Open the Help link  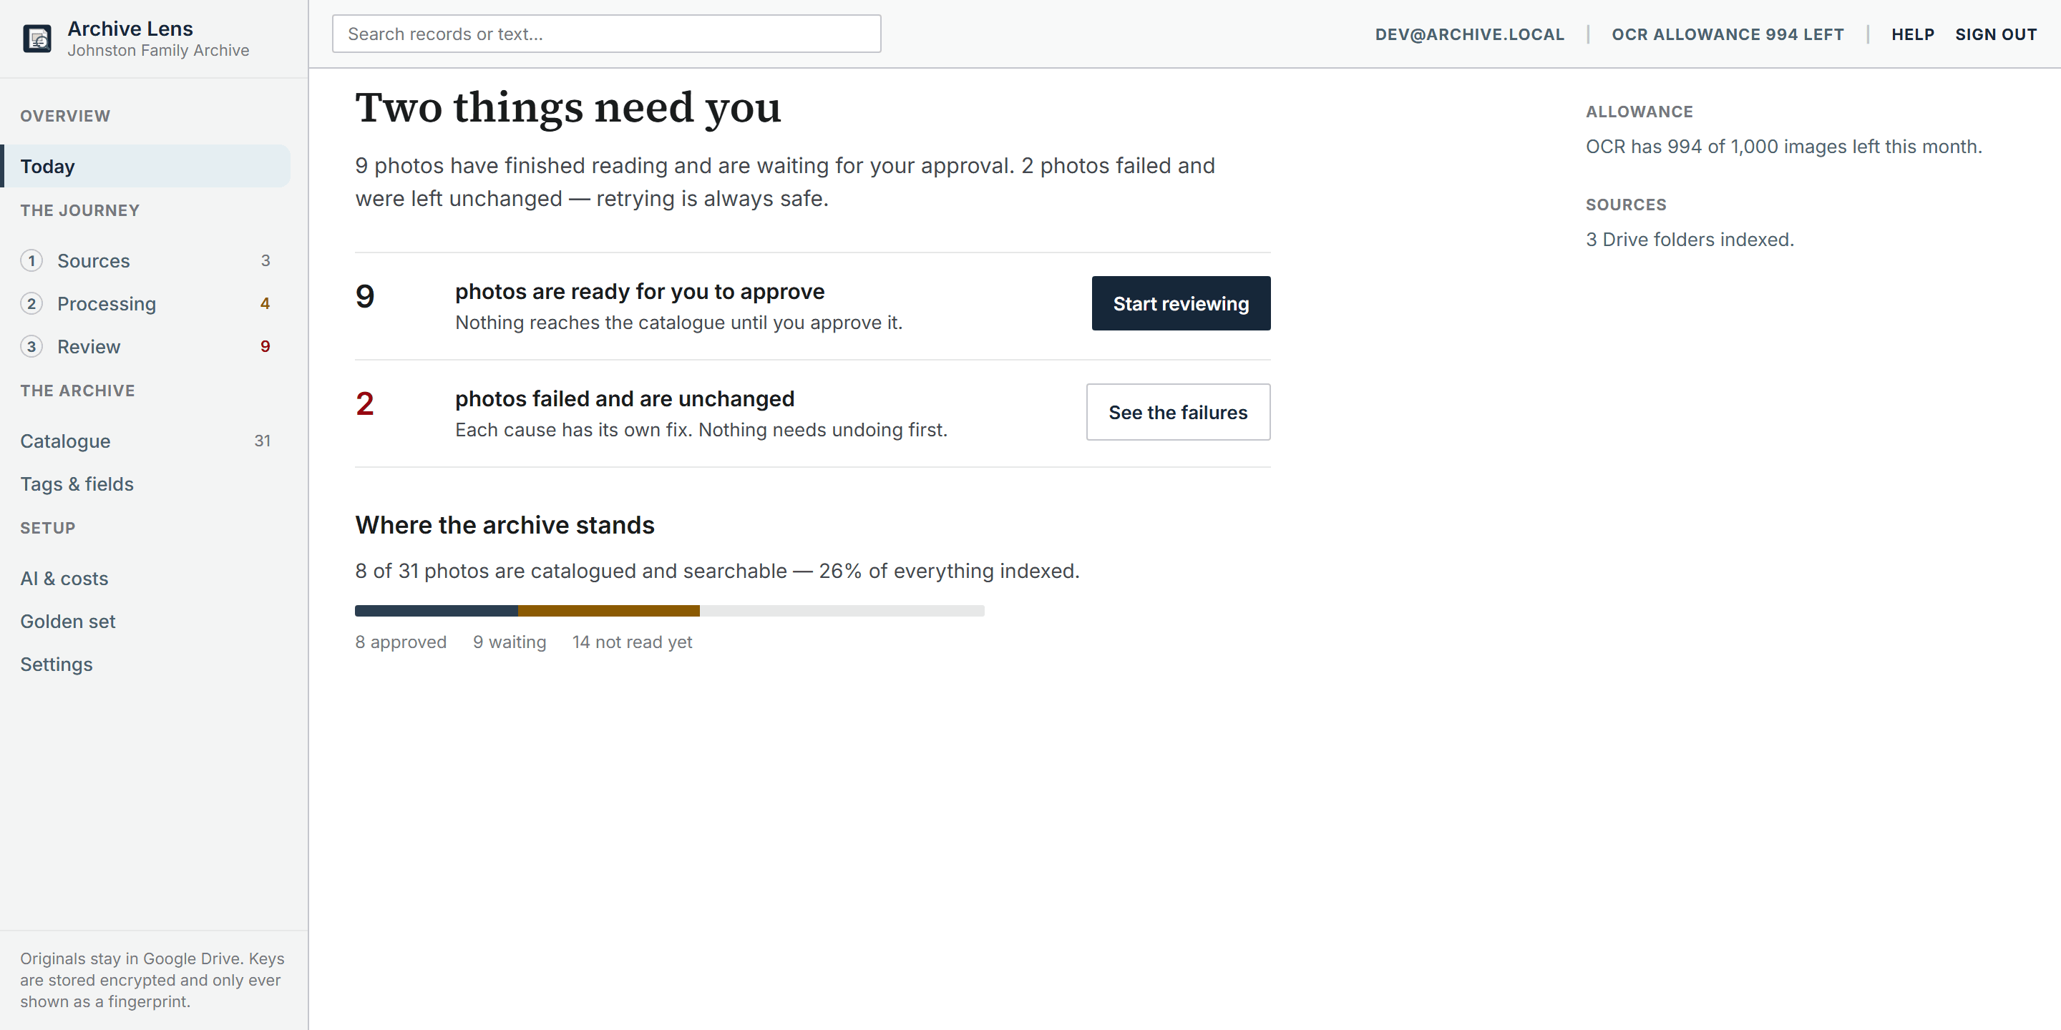pos(1912,34)
